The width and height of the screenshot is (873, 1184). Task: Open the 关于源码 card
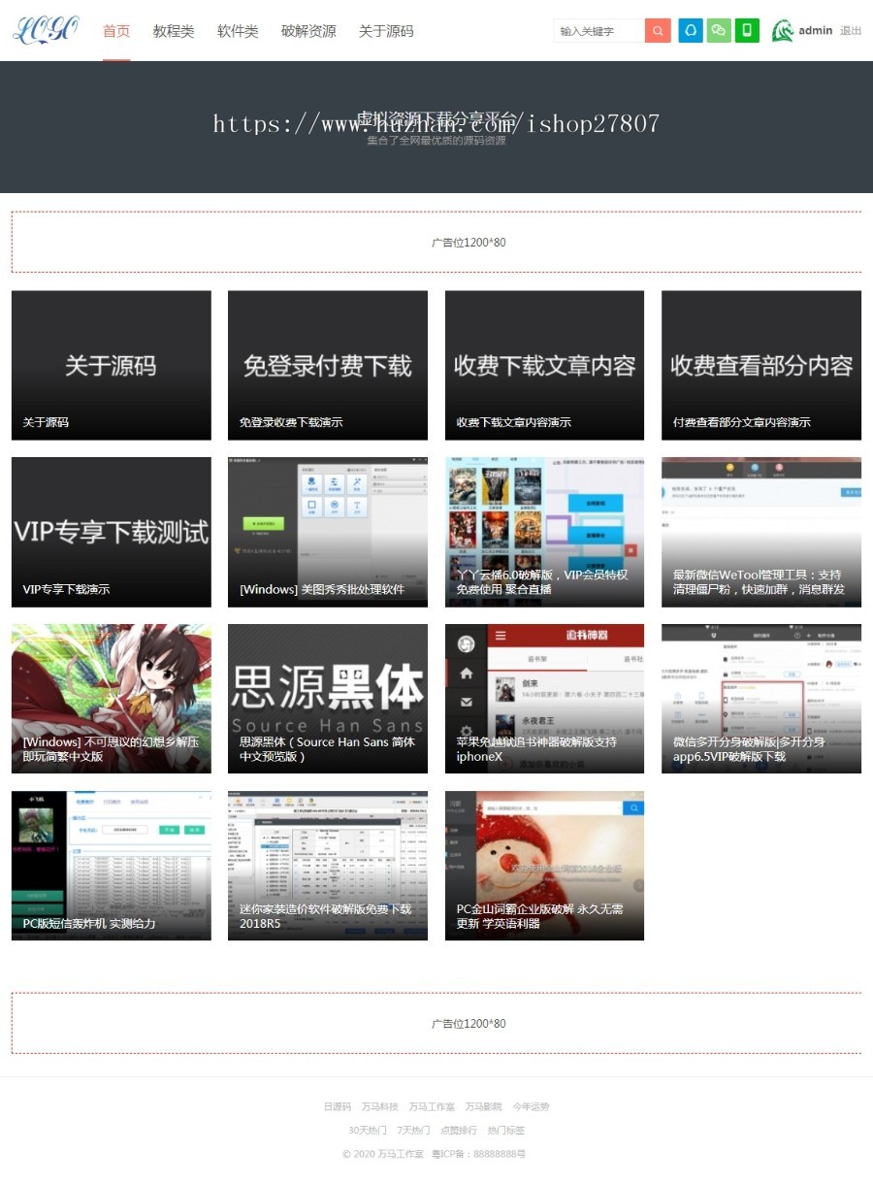(x=112, y=365)
